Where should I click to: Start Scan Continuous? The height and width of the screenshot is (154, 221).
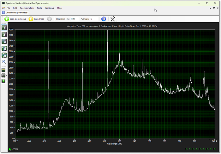[15, 19]
